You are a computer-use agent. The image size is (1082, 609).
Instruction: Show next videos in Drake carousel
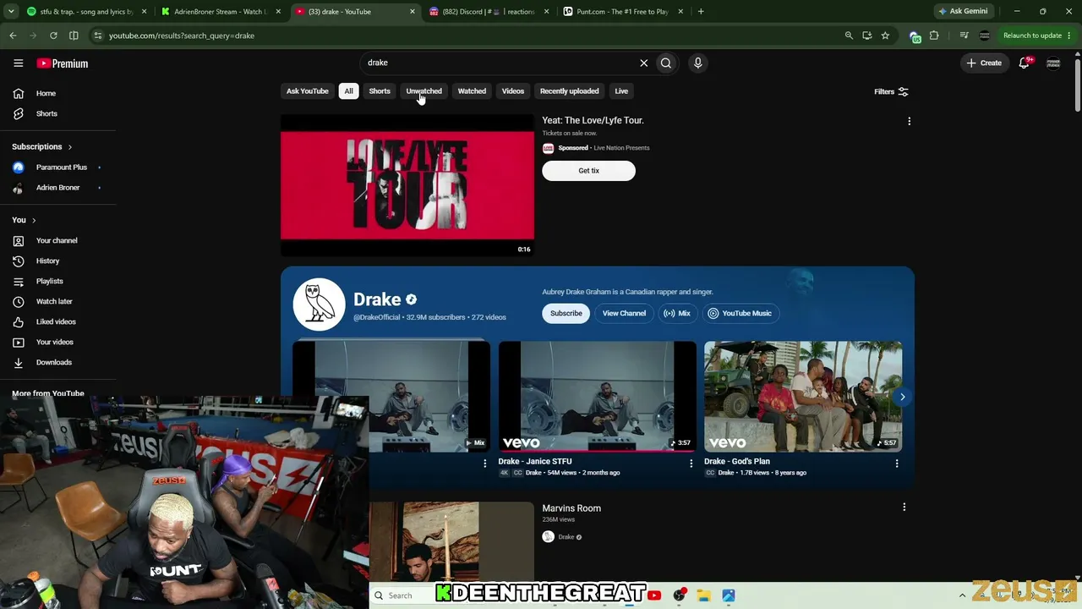coord(902,397)
